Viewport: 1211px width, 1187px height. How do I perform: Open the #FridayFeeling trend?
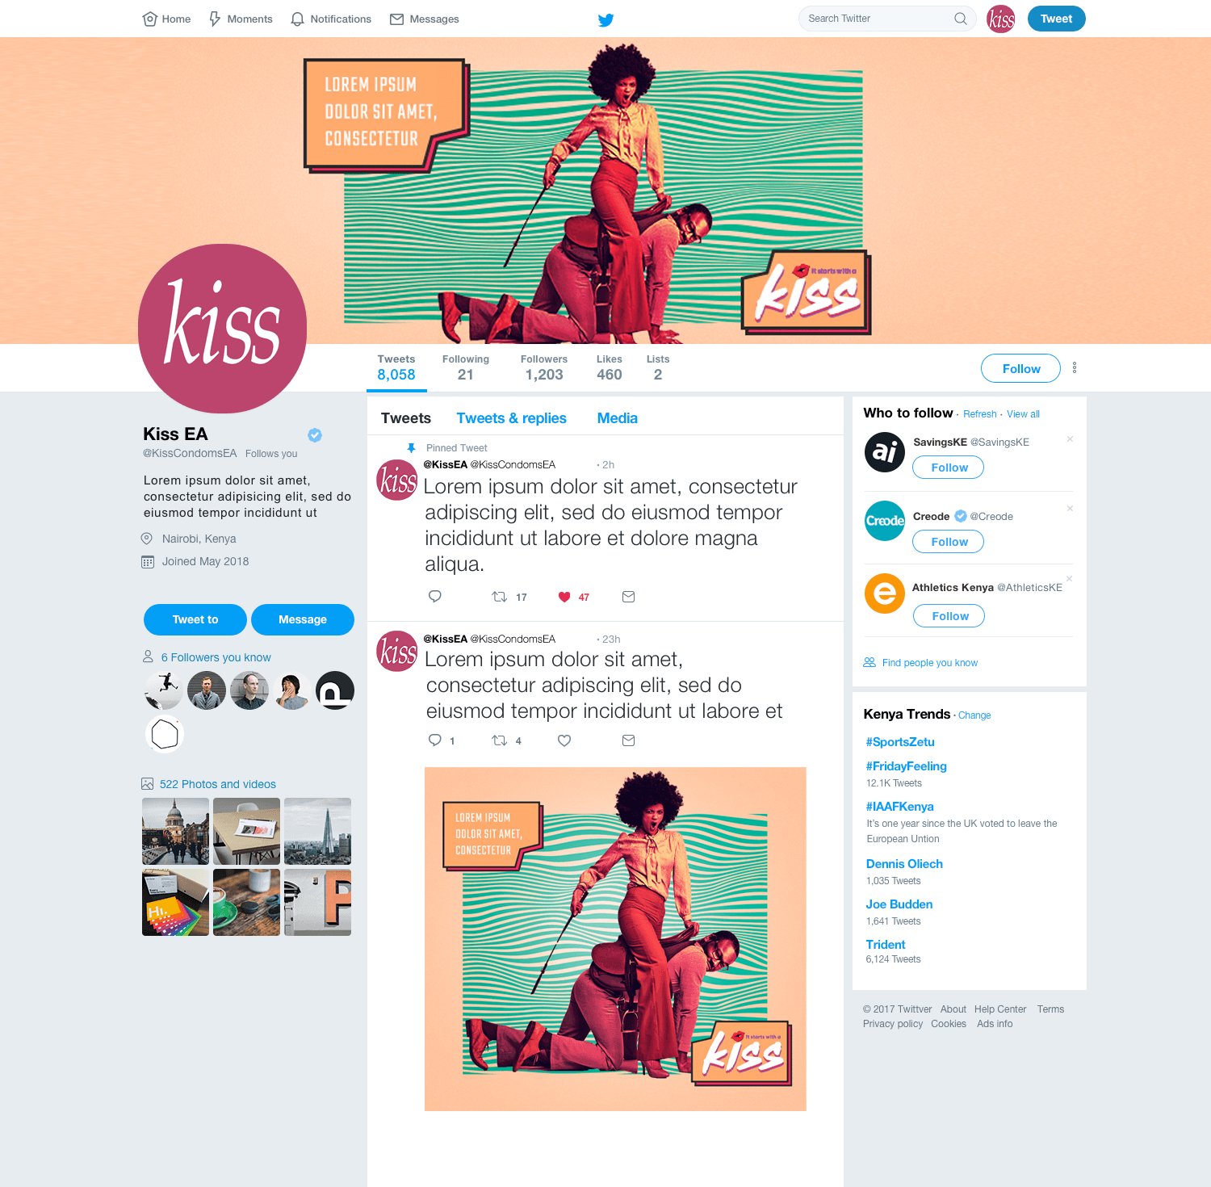point(906,766)
